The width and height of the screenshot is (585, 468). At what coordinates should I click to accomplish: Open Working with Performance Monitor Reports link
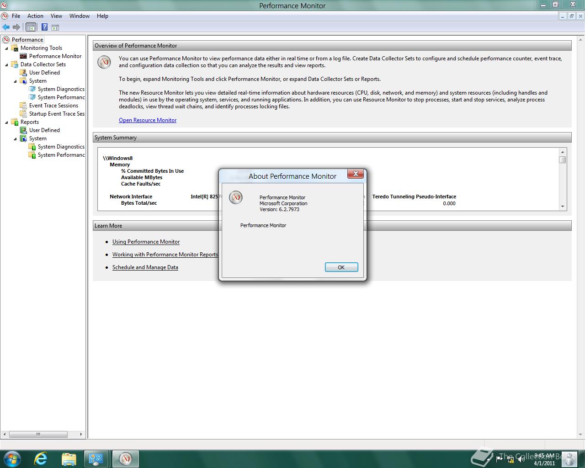(165, 255)
